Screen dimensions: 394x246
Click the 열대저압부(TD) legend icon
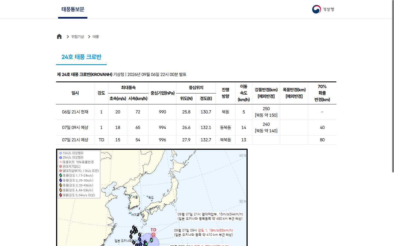pos(61,171)
